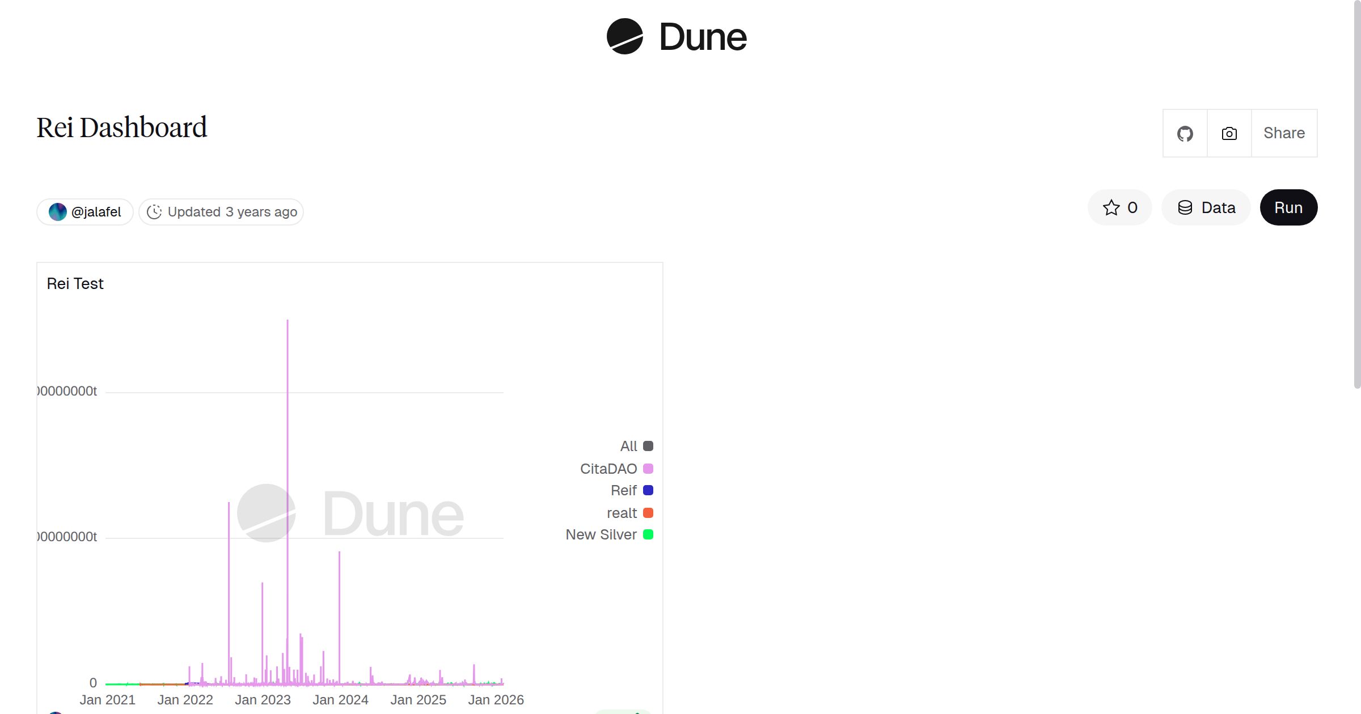
Task: Click the camera screenshot icon
Action: click(1228, 133)
